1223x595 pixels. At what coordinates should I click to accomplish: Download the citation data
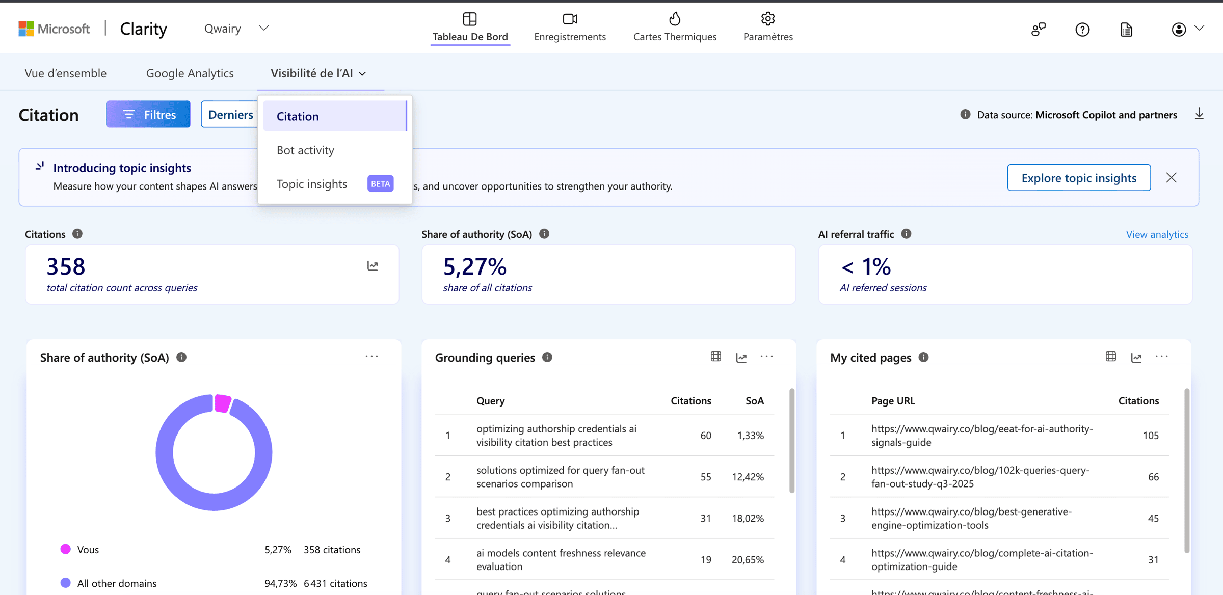point(1199,114)
